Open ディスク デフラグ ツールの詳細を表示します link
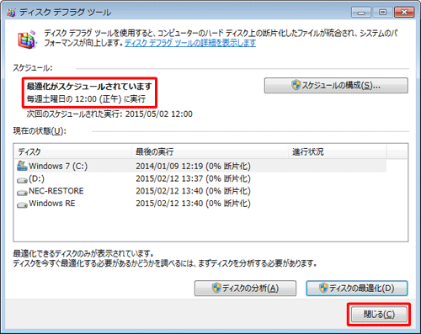This screenshot has height=334, width=421. [x=190, y=43]
